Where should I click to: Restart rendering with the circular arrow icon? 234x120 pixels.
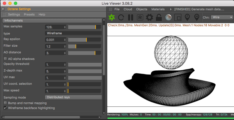click(121, 17)
